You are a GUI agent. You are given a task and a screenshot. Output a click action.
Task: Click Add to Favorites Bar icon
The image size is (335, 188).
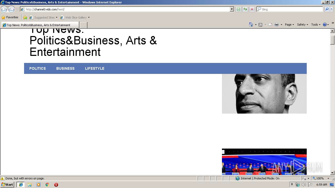coord(25,17)
